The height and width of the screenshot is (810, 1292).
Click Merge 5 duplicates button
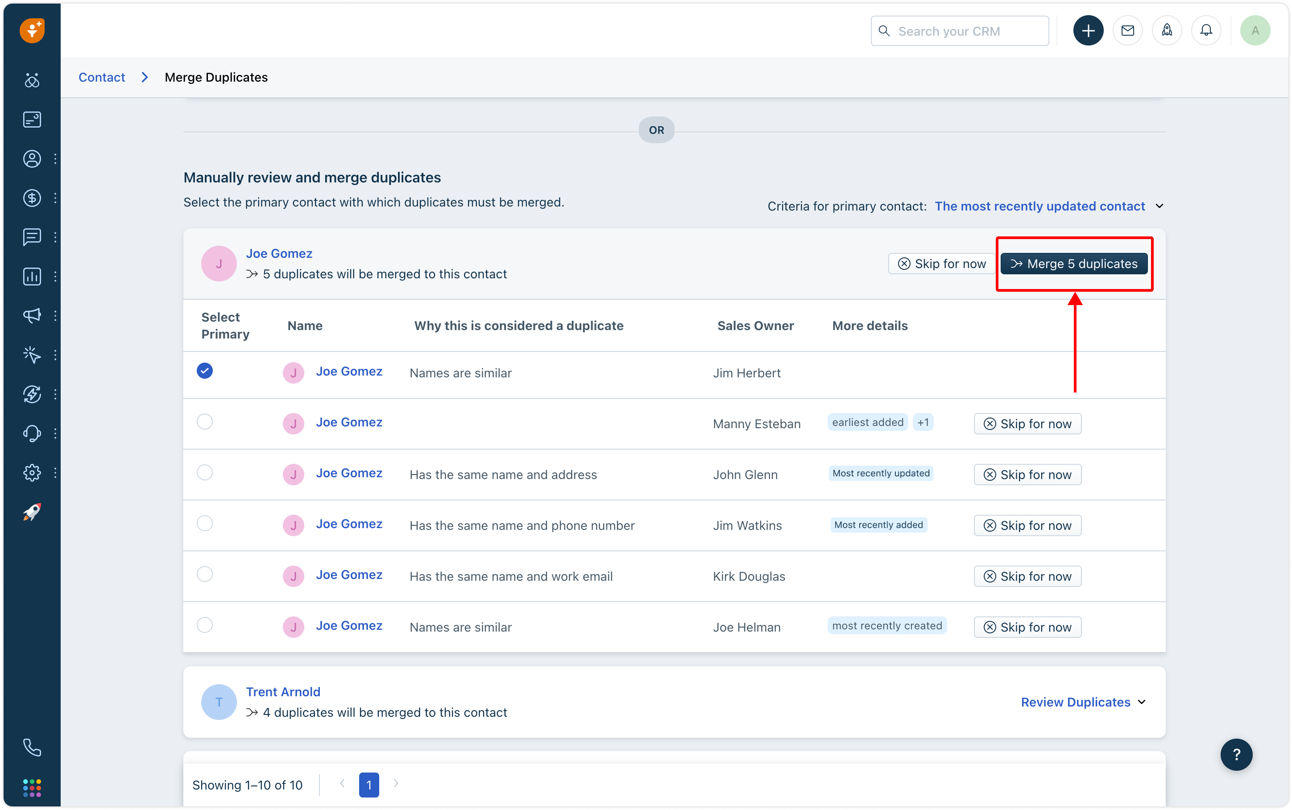point(1073,264)
